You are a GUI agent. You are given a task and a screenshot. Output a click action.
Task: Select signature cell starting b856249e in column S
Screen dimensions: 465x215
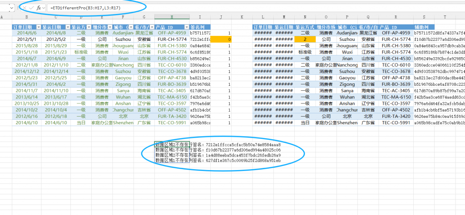(x=439, y=59)
